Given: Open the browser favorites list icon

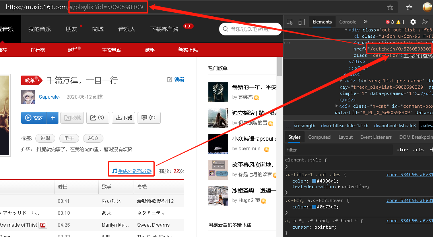Looking at the screenshot, I should pos(409,8).
